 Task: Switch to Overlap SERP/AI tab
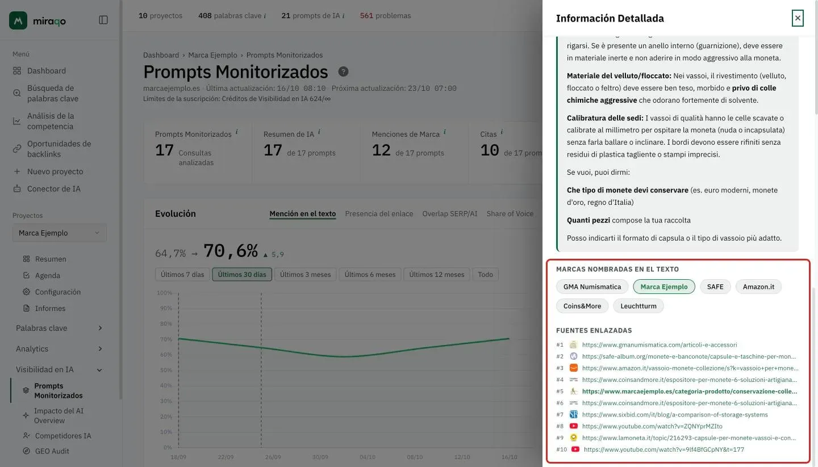[x=450, y=214]
